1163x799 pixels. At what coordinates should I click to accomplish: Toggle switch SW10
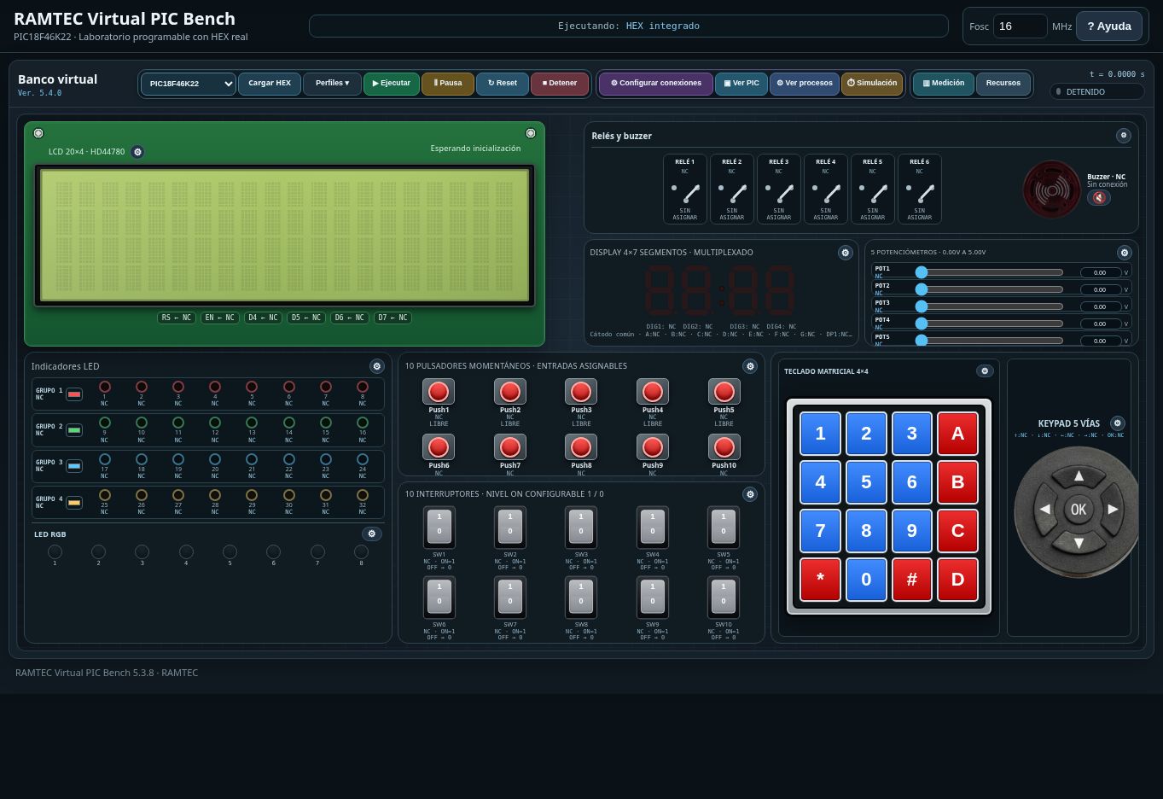(724, 598)
